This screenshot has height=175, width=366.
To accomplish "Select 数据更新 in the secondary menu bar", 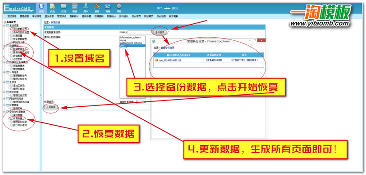I will [99, 17].
